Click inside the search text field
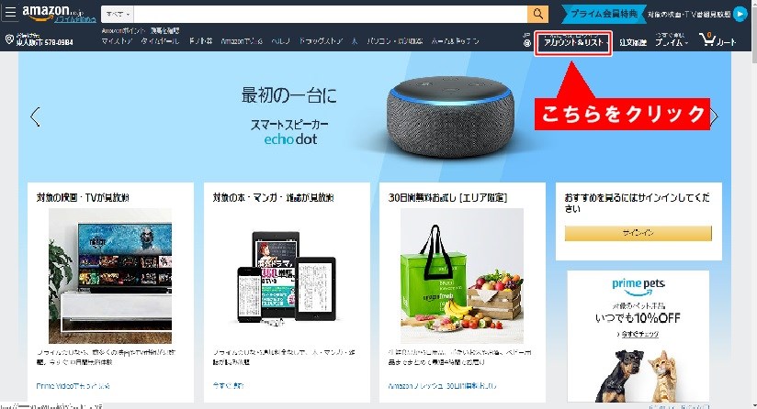 330,14
